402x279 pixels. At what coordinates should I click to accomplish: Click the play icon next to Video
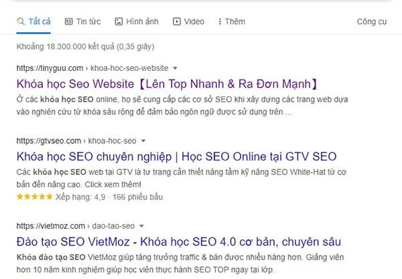[177, 21]
